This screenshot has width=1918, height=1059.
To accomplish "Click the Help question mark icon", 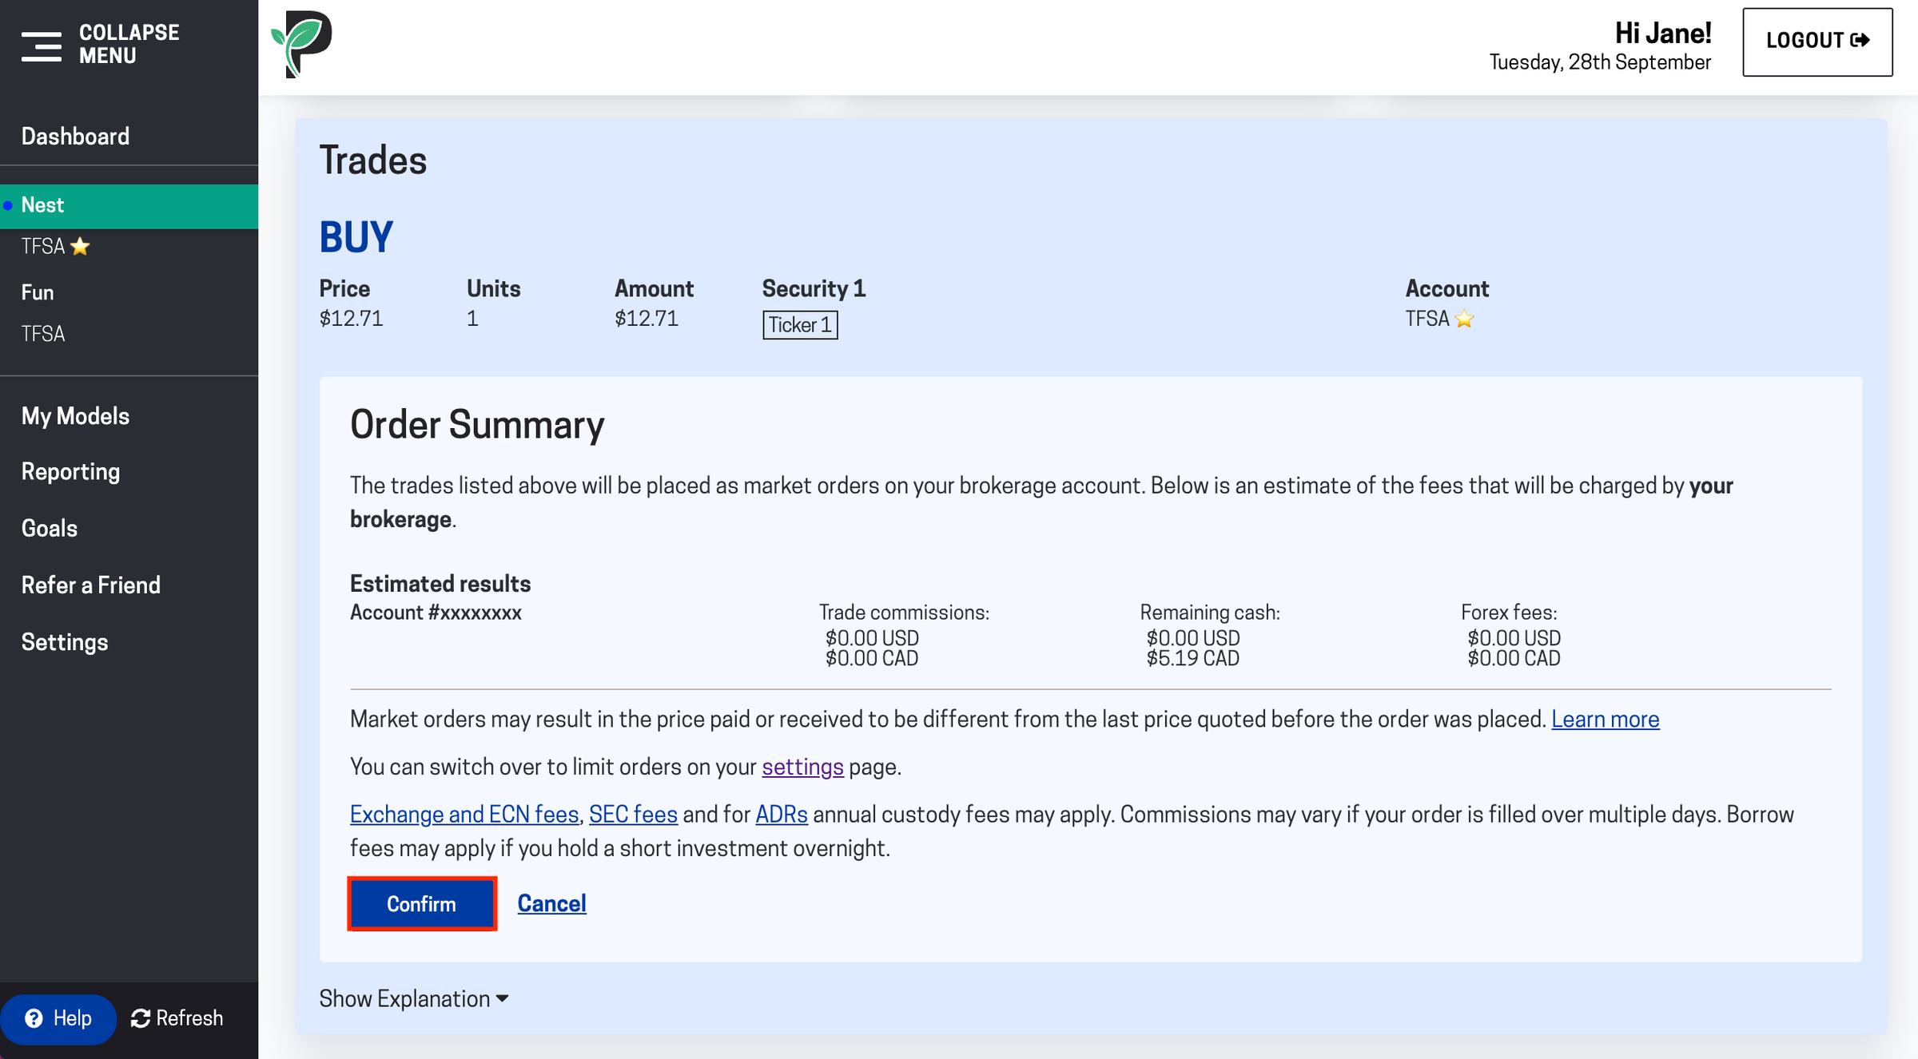I will tap(34, 1018).
